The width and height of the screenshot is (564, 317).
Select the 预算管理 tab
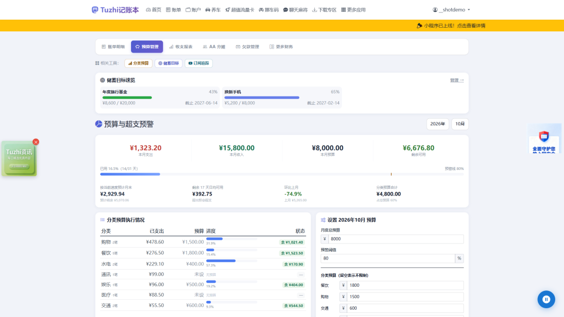[x=147, y=47]
